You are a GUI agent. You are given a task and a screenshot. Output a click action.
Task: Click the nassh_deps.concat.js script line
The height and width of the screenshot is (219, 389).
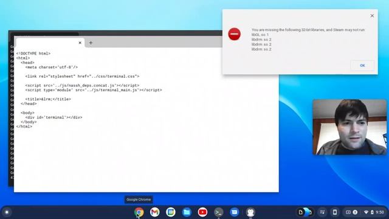82,85
